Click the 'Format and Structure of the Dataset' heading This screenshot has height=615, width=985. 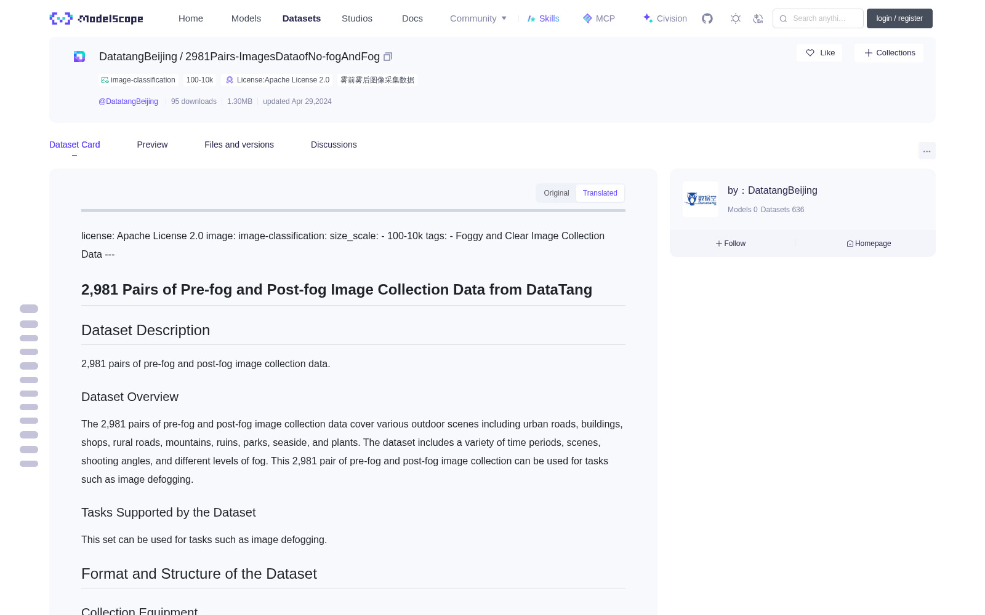[199, 574]
